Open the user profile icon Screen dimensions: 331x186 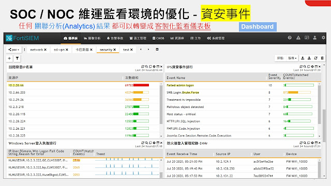pos(315,38)
